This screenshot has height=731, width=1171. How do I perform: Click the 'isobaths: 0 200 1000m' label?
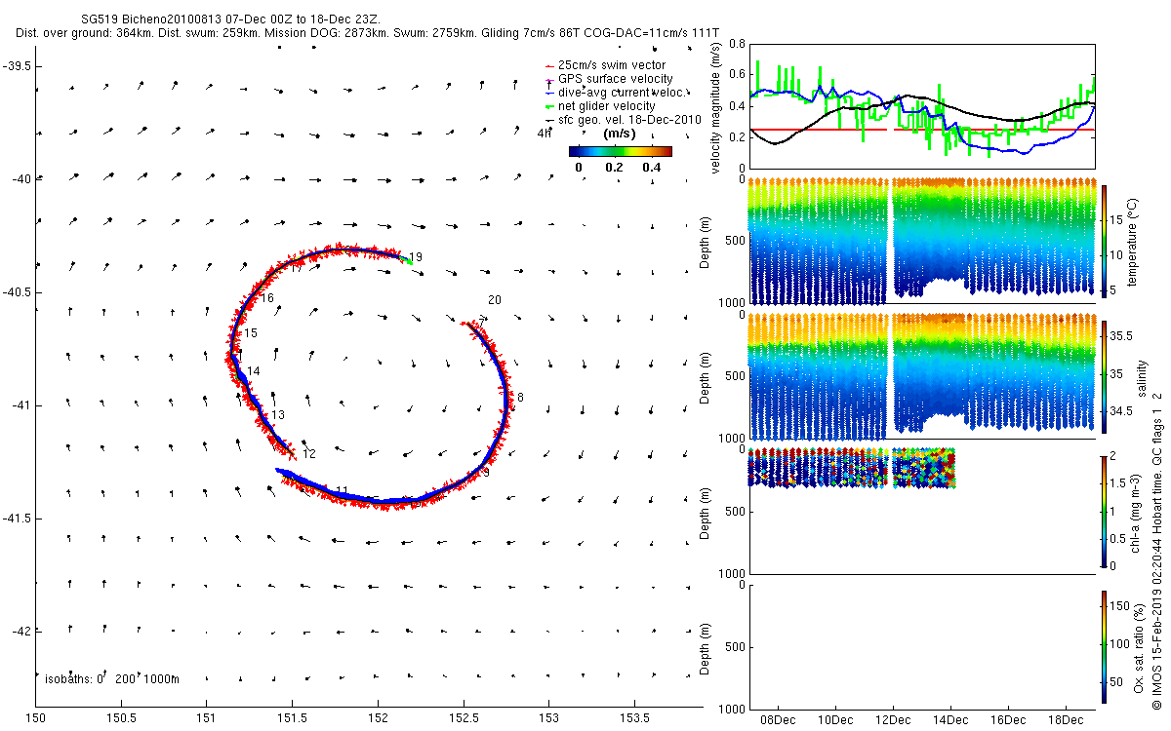pos(112,678)
